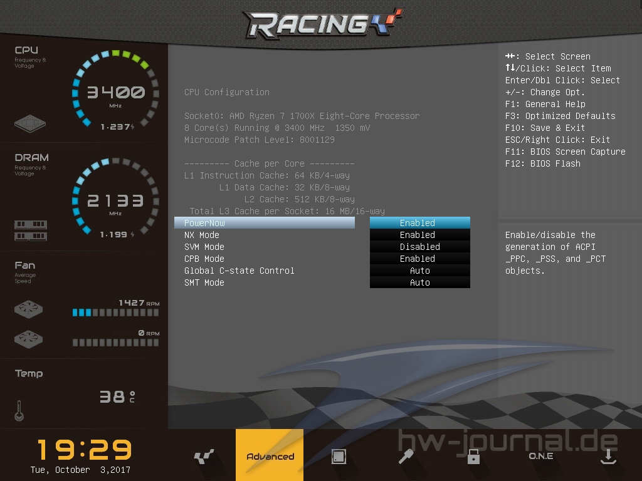Click the Save & Exit download-arrow icon
The image size is (642, 481).
[x=607, y=457]
